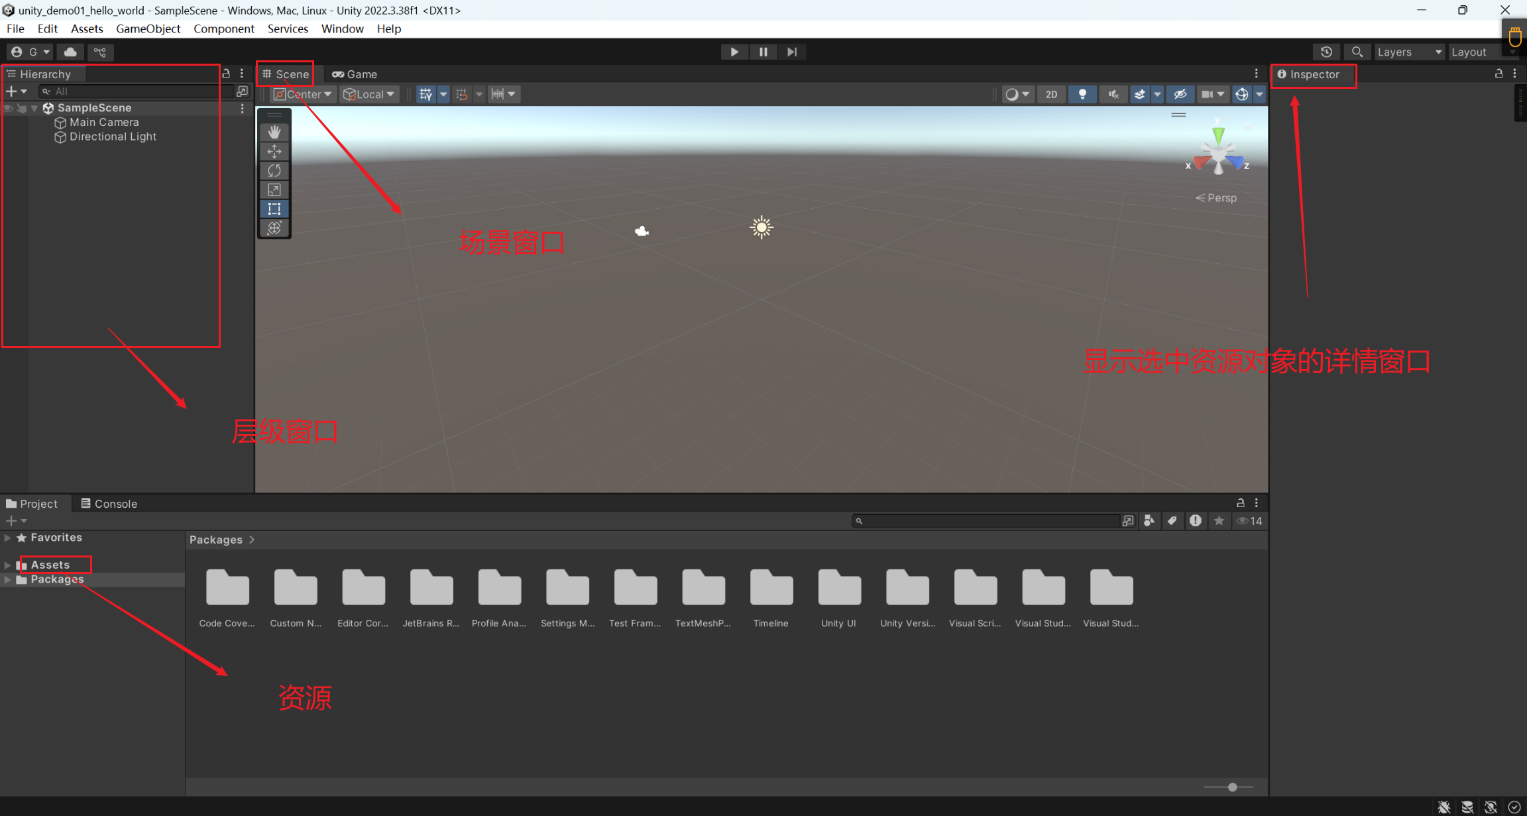
Task: Toggle scene audio mute
Action: coord(1113,94)
